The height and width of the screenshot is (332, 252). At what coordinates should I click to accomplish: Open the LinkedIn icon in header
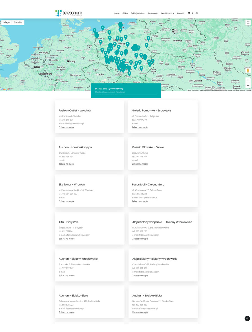(189, 13)
